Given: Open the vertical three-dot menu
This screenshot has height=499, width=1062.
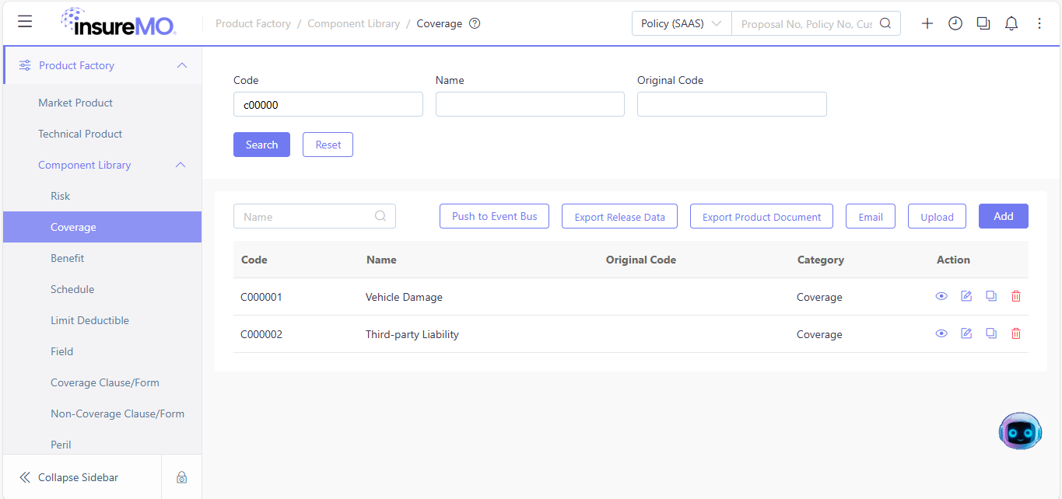Looking at the screenshot, I should (x=1039, y=23).
